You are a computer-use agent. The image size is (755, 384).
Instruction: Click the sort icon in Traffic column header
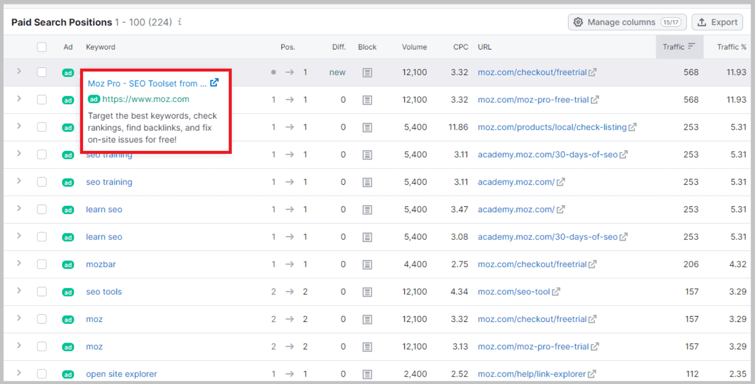[691, 46]
